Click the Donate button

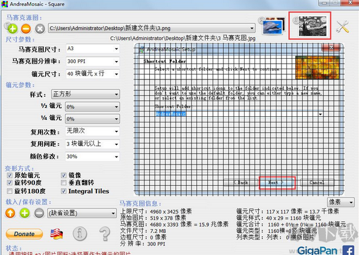pyautogui.click(x=24, y=234)
